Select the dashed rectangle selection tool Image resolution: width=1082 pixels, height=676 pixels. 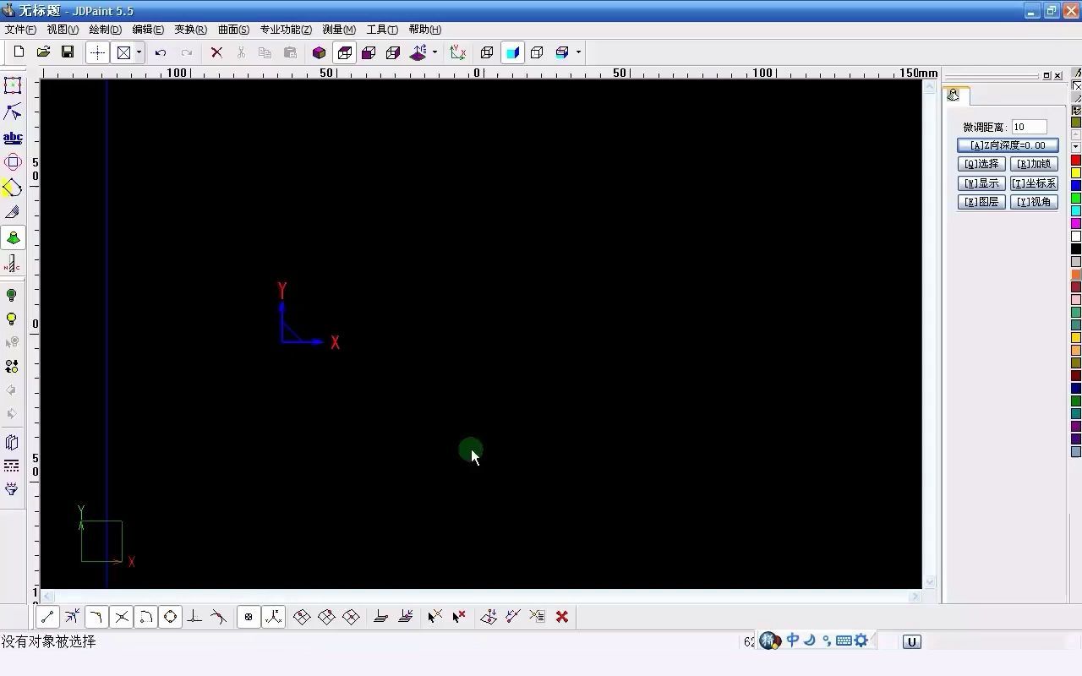(13, 85)
